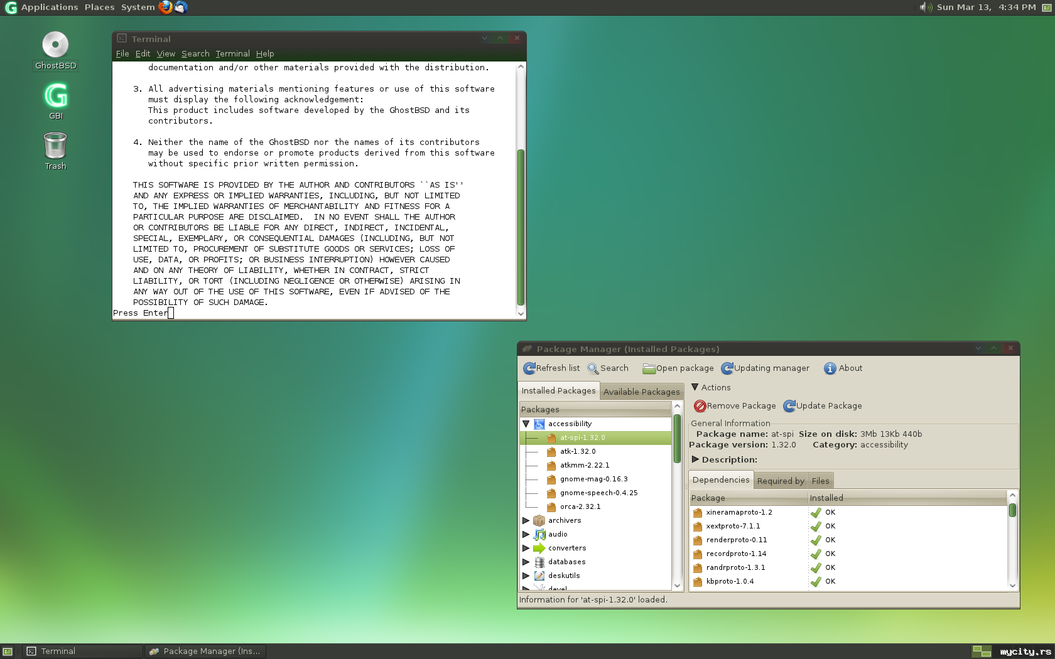The image size is (1055, 659).
Task: Click the Remove Package icon
Action: 700,406
